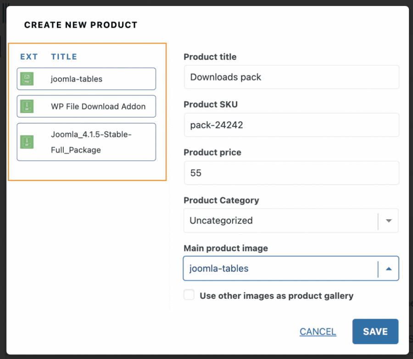This screenshot has width=413, height=359.
Task: Click the 'Use other images as product gallery' label
Action: tap(276, 296)
